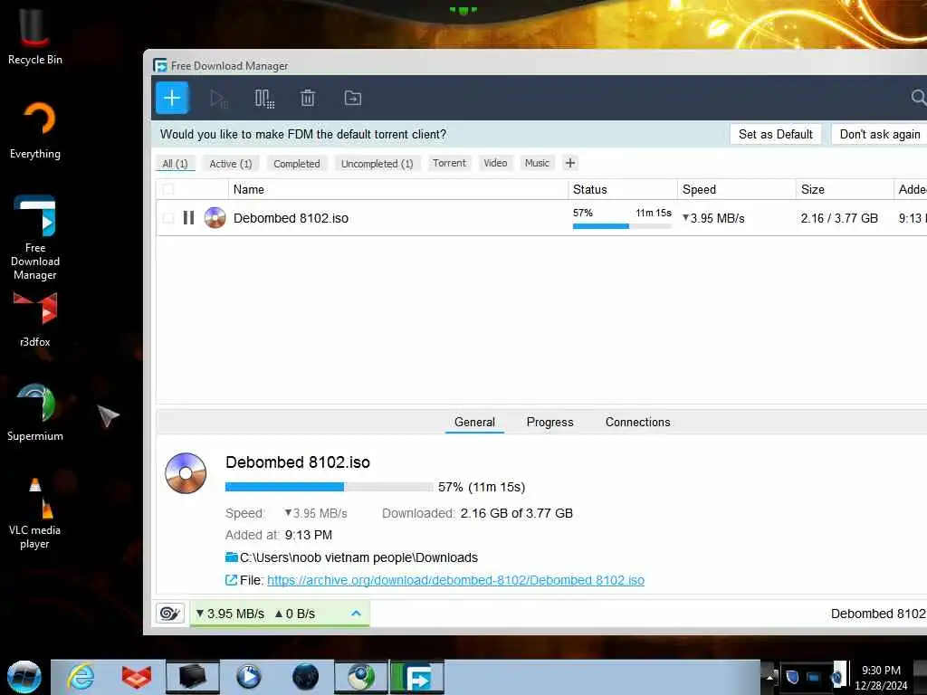This screenshot has height=695, width=927.
Task: Switch to the Connections details tab
Action: coord(638,422)
